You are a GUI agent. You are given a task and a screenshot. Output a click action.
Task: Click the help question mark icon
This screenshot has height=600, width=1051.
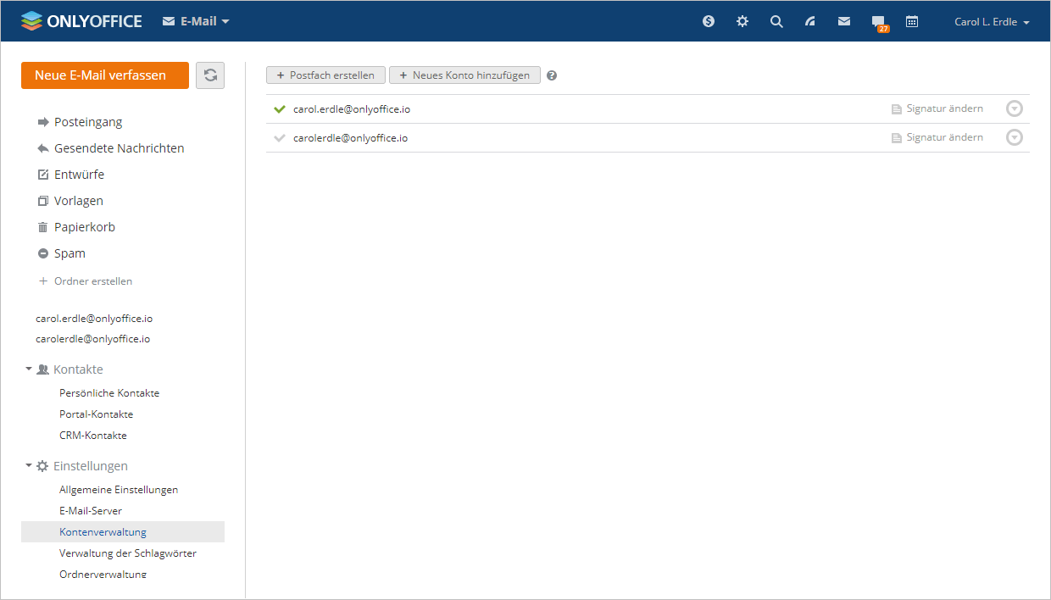click(x=552, y=75)
